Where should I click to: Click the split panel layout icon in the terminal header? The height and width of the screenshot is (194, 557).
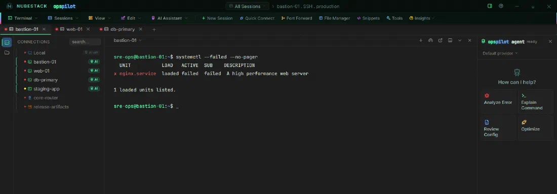pos(450,41)
